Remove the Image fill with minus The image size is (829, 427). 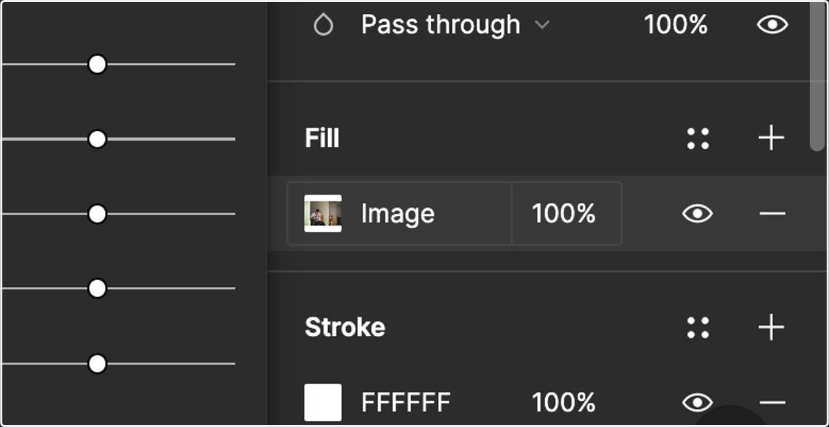772,214
